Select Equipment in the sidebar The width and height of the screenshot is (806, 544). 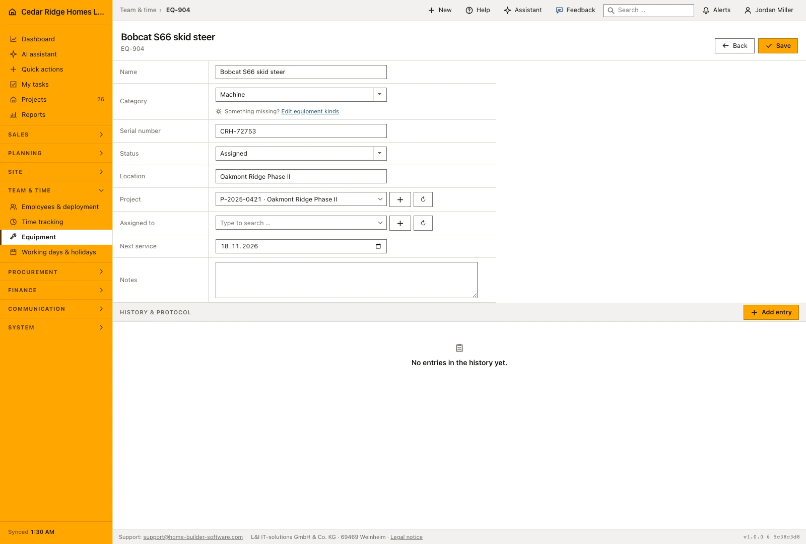56,237
